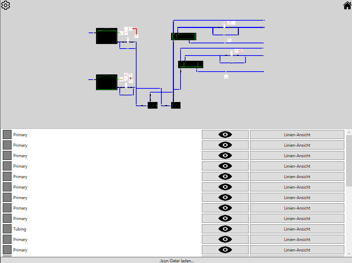
Task: Click the left pump symbol at diagram bottom
Action: click(x=153, y=105)
